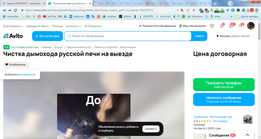Show hidden bookmarks with the double chevron
Screen dimensions: 261x139
coord(231,16)
